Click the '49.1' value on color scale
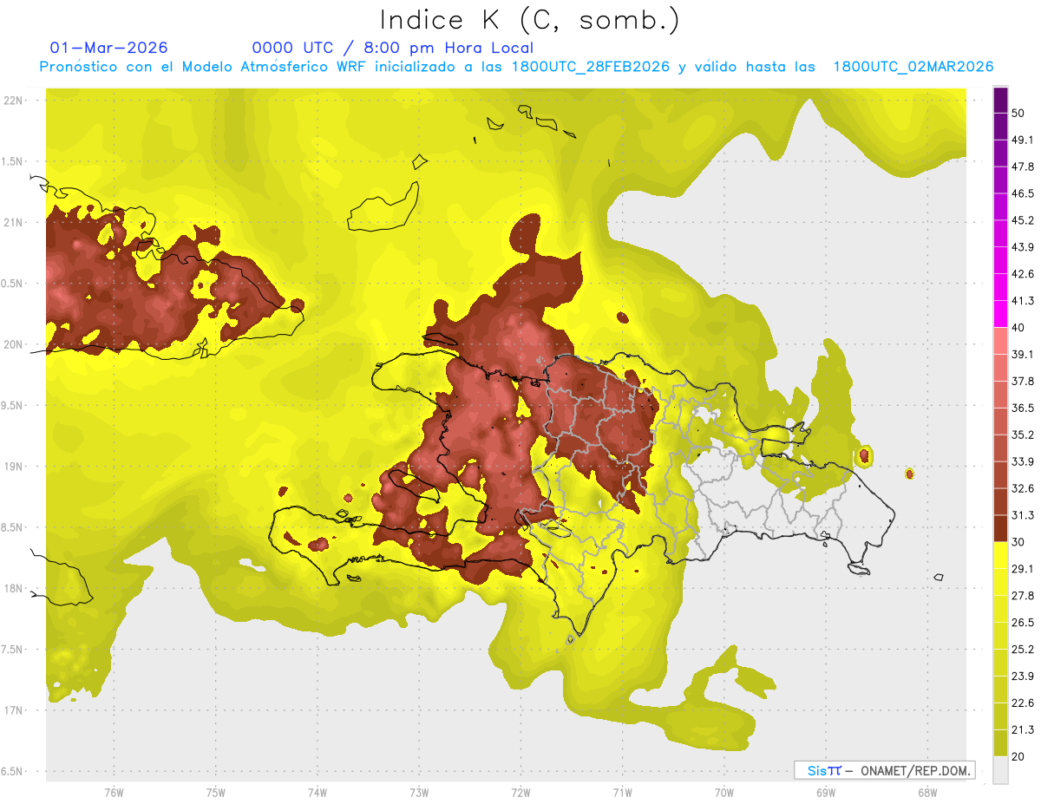 [1023, 140]
